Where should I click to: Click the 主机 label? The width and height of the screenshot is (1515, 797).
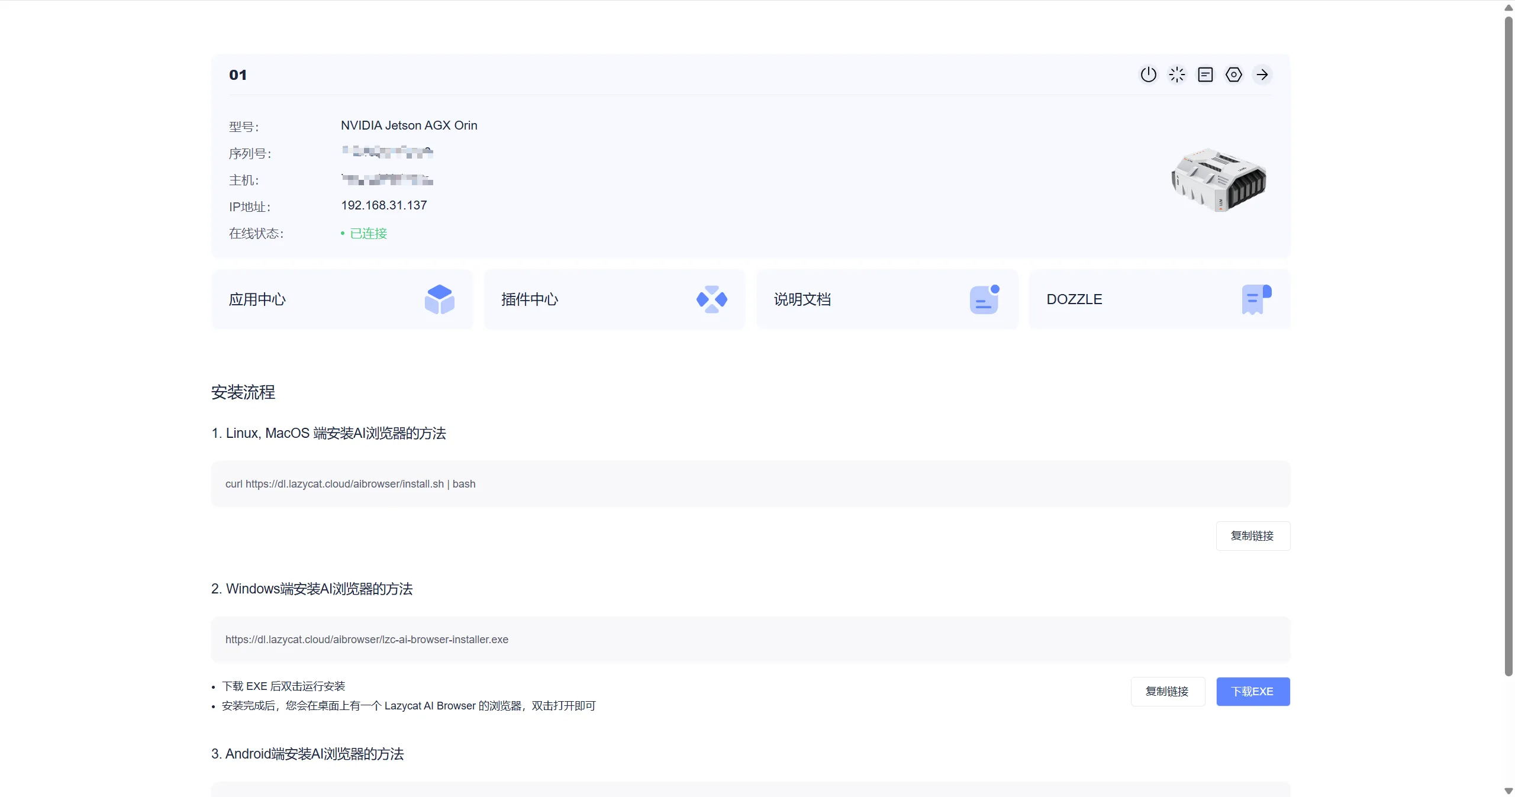click(x=244, y=180)
